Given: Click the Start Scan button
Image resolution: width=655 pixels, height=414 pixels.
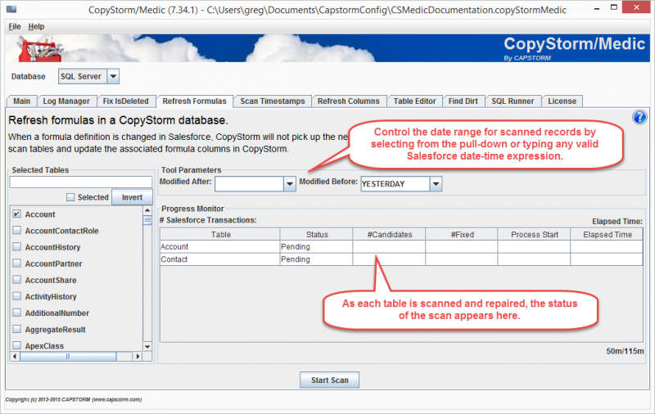Looking at the screenshot, I should (x=330, y=380).
